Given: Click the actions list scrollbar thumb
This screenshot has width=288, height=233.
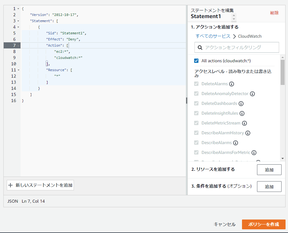Looking at the screenshot, I should coord(282,72).
